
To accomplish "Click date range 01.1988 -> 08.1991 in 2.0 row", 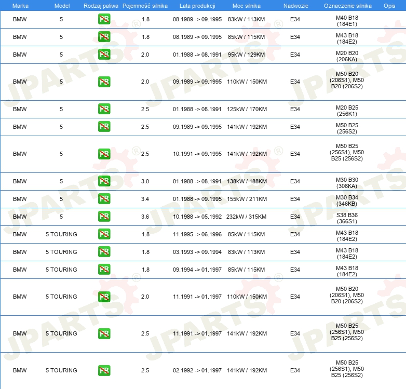I will click(197, 55).
